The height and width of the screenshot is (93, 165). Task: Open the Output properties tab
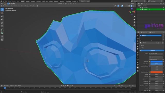click(138, 41)
